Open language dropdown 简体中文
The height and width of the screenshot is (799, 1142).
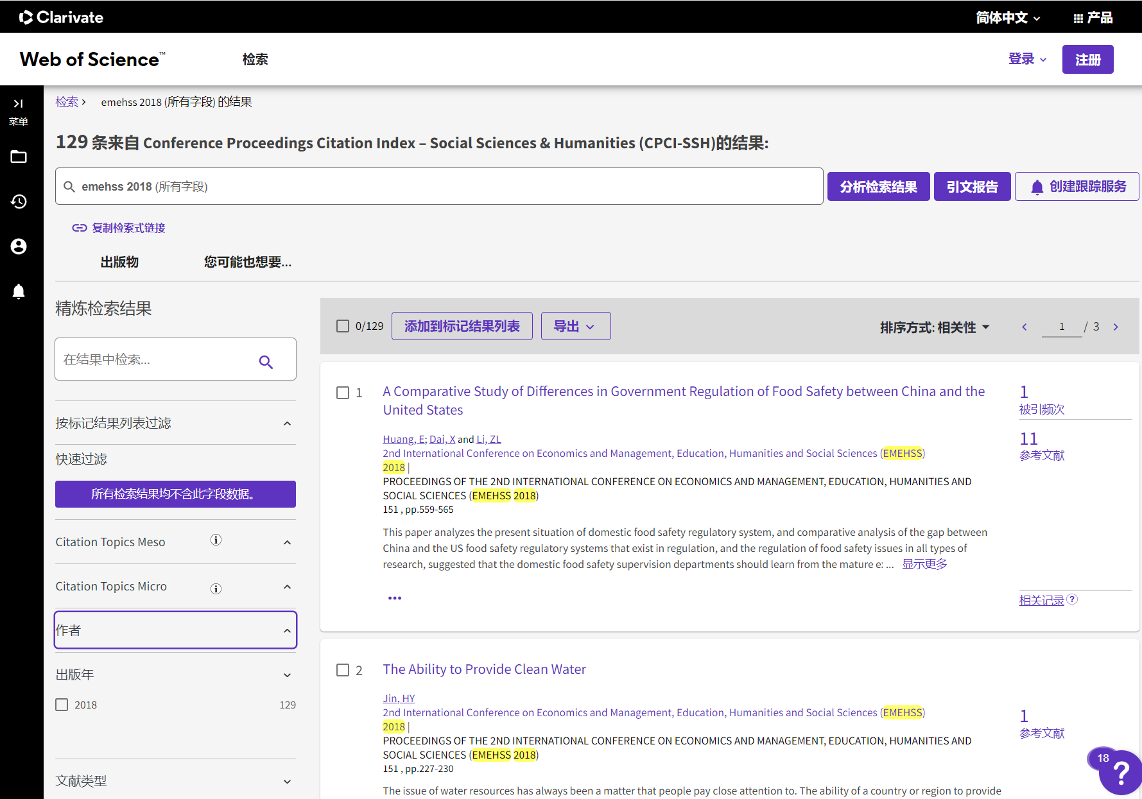tap(1008, 18)
